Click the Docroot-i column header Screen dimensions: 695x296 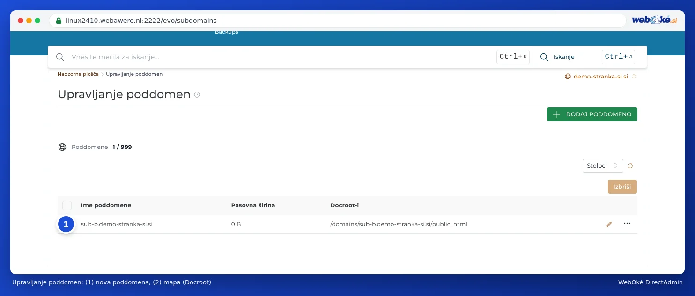(344, 205)
